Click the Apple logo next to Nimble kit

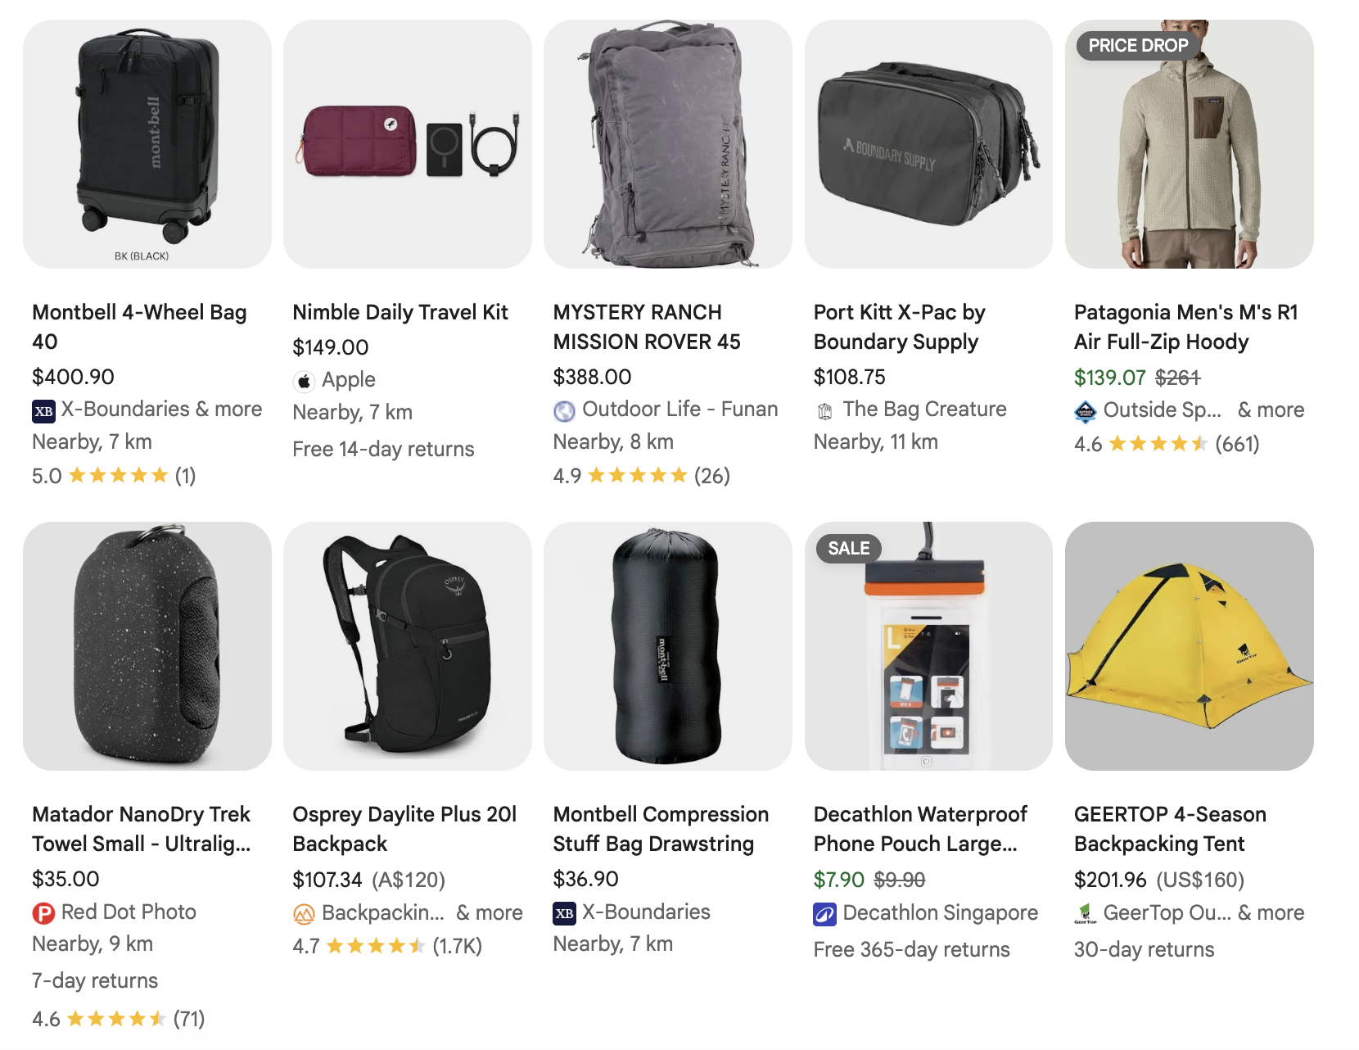pyautogui.click(x=304, y=379)
